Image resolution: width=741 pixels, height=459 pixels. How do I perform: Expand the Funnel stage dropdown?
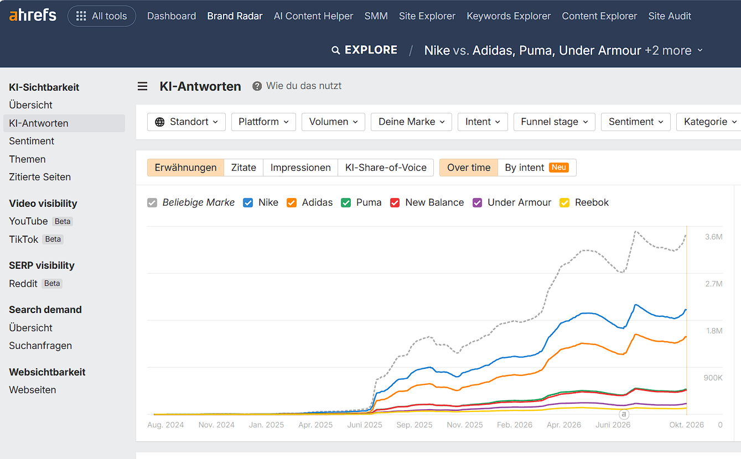click(555, 122)
